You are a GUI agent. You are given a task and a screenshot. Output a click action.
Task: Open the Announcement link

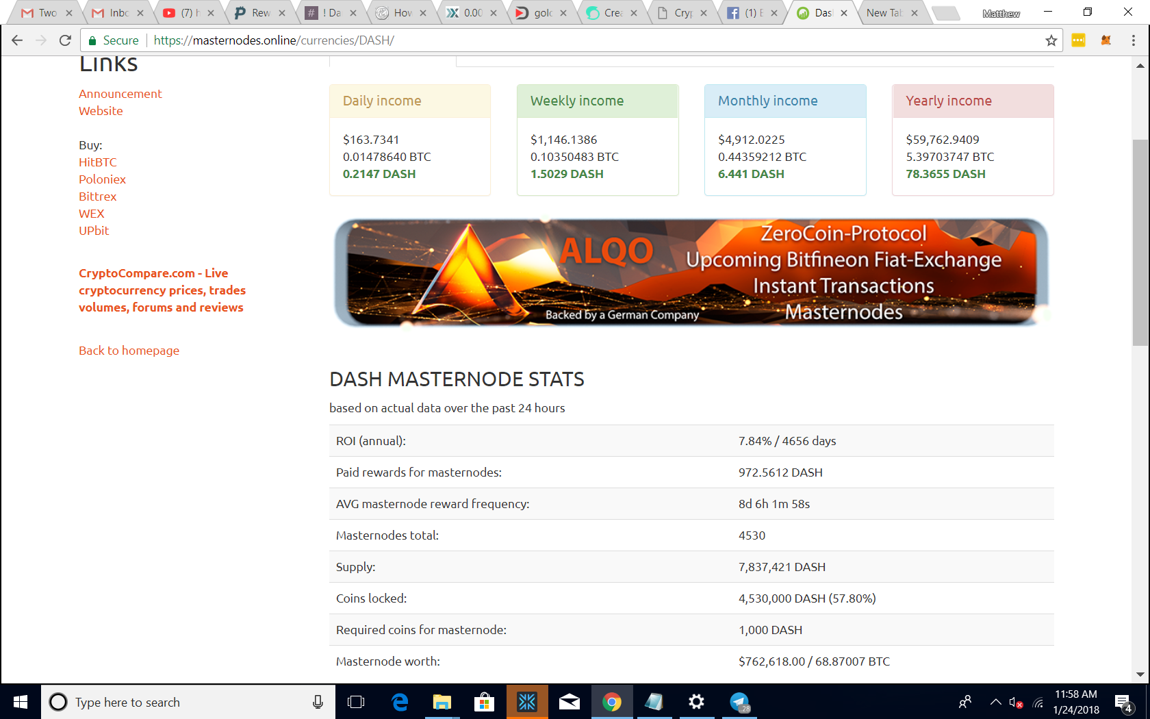(x=120, y=94)
